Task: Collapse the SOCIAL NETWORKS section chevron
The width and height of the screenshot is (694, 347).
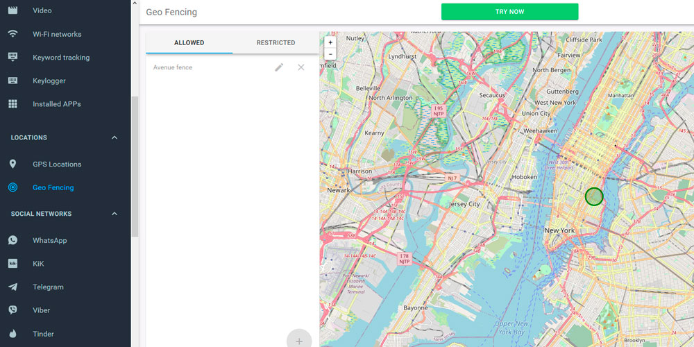Action: (x=115, y=214)
